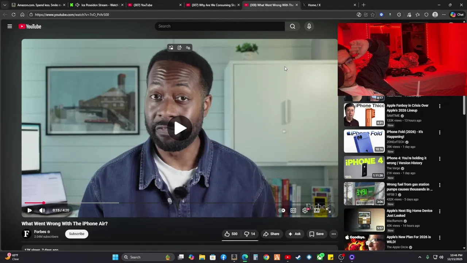Click the browser home button

pos(22,15)
